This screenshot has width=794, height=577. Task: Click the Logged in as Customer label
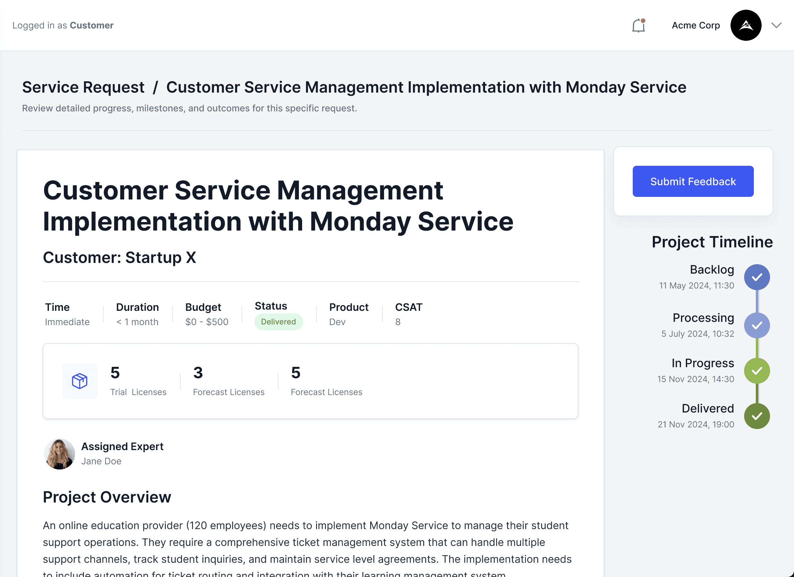(63, 26)
